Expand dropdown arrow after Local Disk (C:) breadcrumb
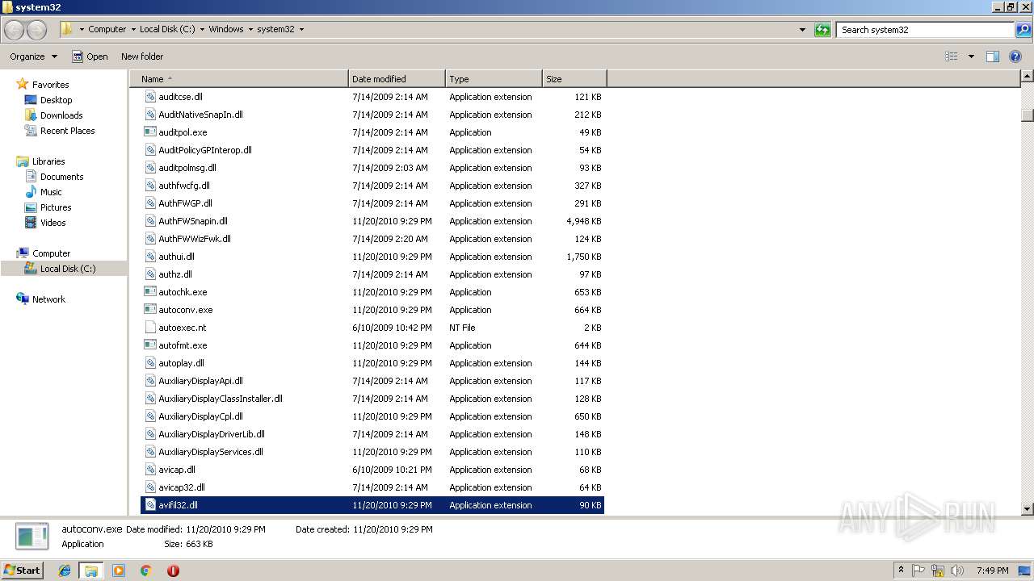The width and height of the screenshot is (1034, 581). (x=202, y=29)
